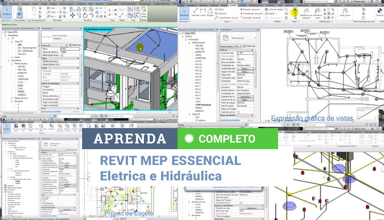384x220 pixels.
Task: Click the Nível value field in properties
Action: point(70,49)
